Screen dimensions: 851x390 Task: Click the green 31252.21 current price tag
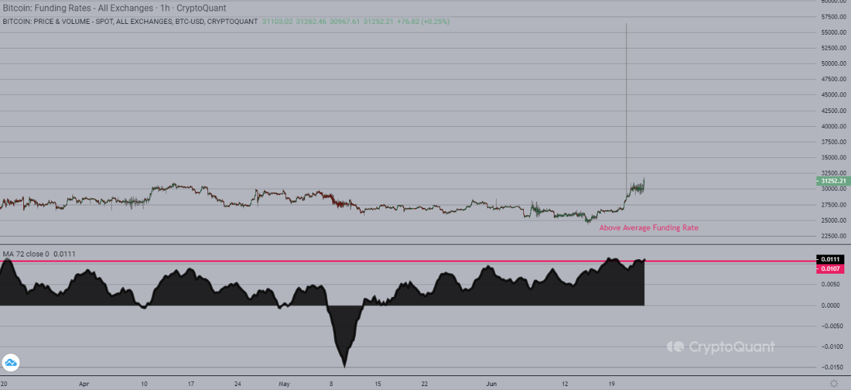pyautogui.click(x=832, y=181)
